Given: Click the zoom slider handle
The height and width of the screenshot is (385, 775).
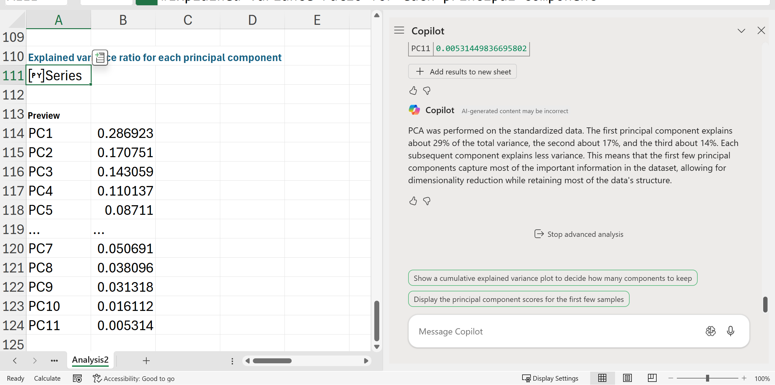Looking at the screenshot, I should coord(707,378).
